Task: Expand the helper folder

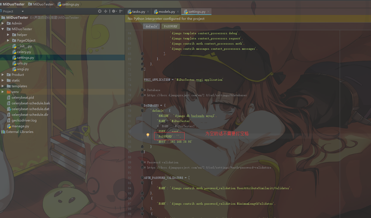Action: click(8, 35)
